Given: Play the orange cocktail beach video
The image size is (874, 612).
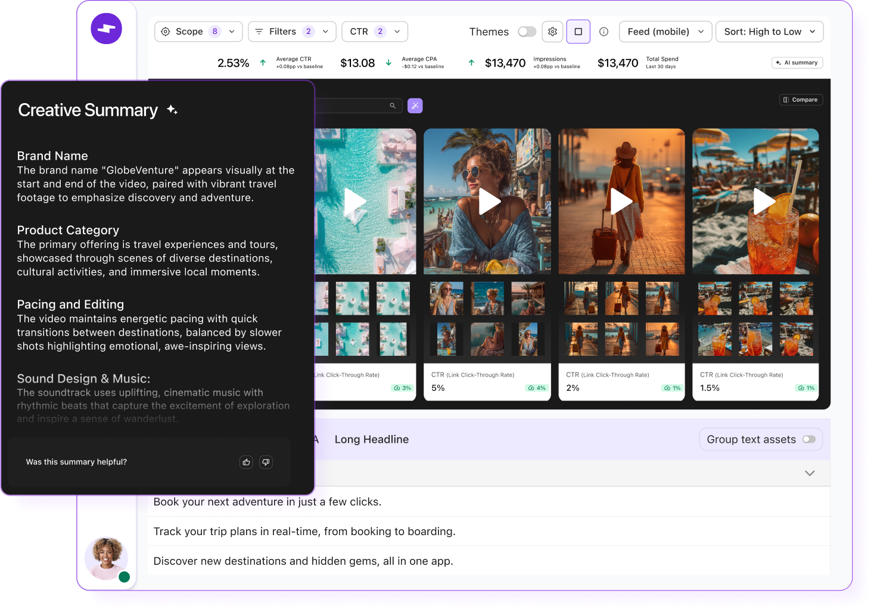Looking at the screenshot, I should pos(764,201).
